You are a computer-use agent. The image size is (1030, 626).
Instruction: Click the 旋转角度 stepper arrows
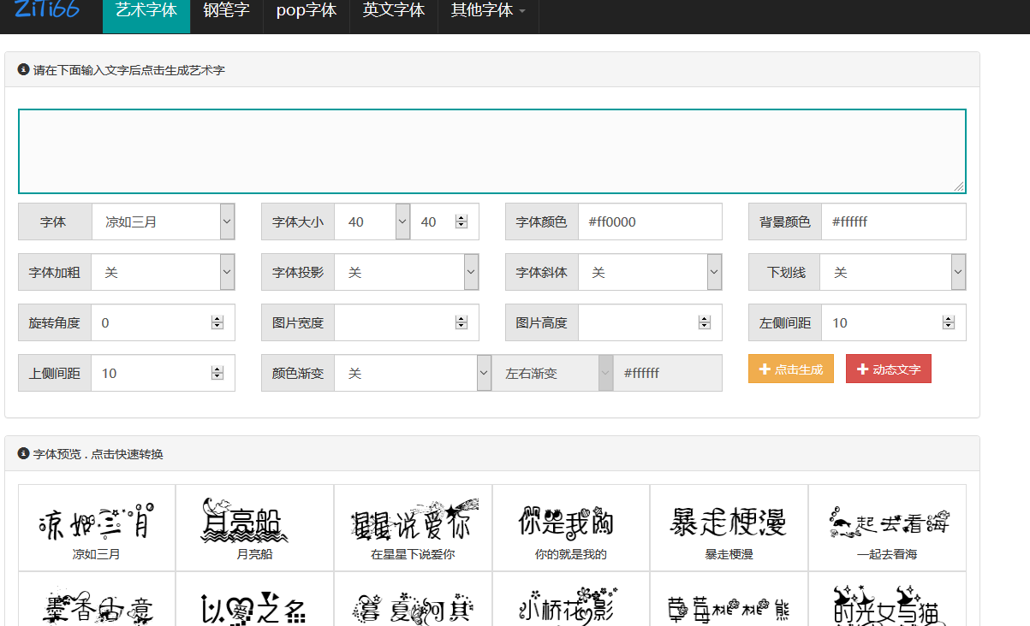coord(217,322)
